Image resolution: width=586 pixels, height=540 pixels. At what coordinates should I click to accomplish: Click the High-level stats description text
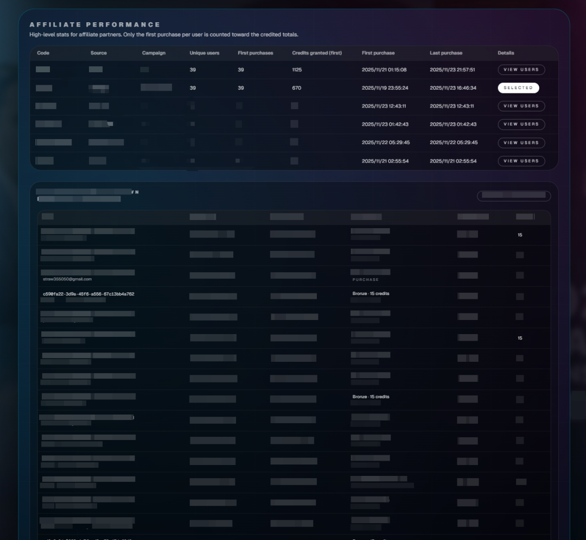pyautogui.click(x=164, y=34)
